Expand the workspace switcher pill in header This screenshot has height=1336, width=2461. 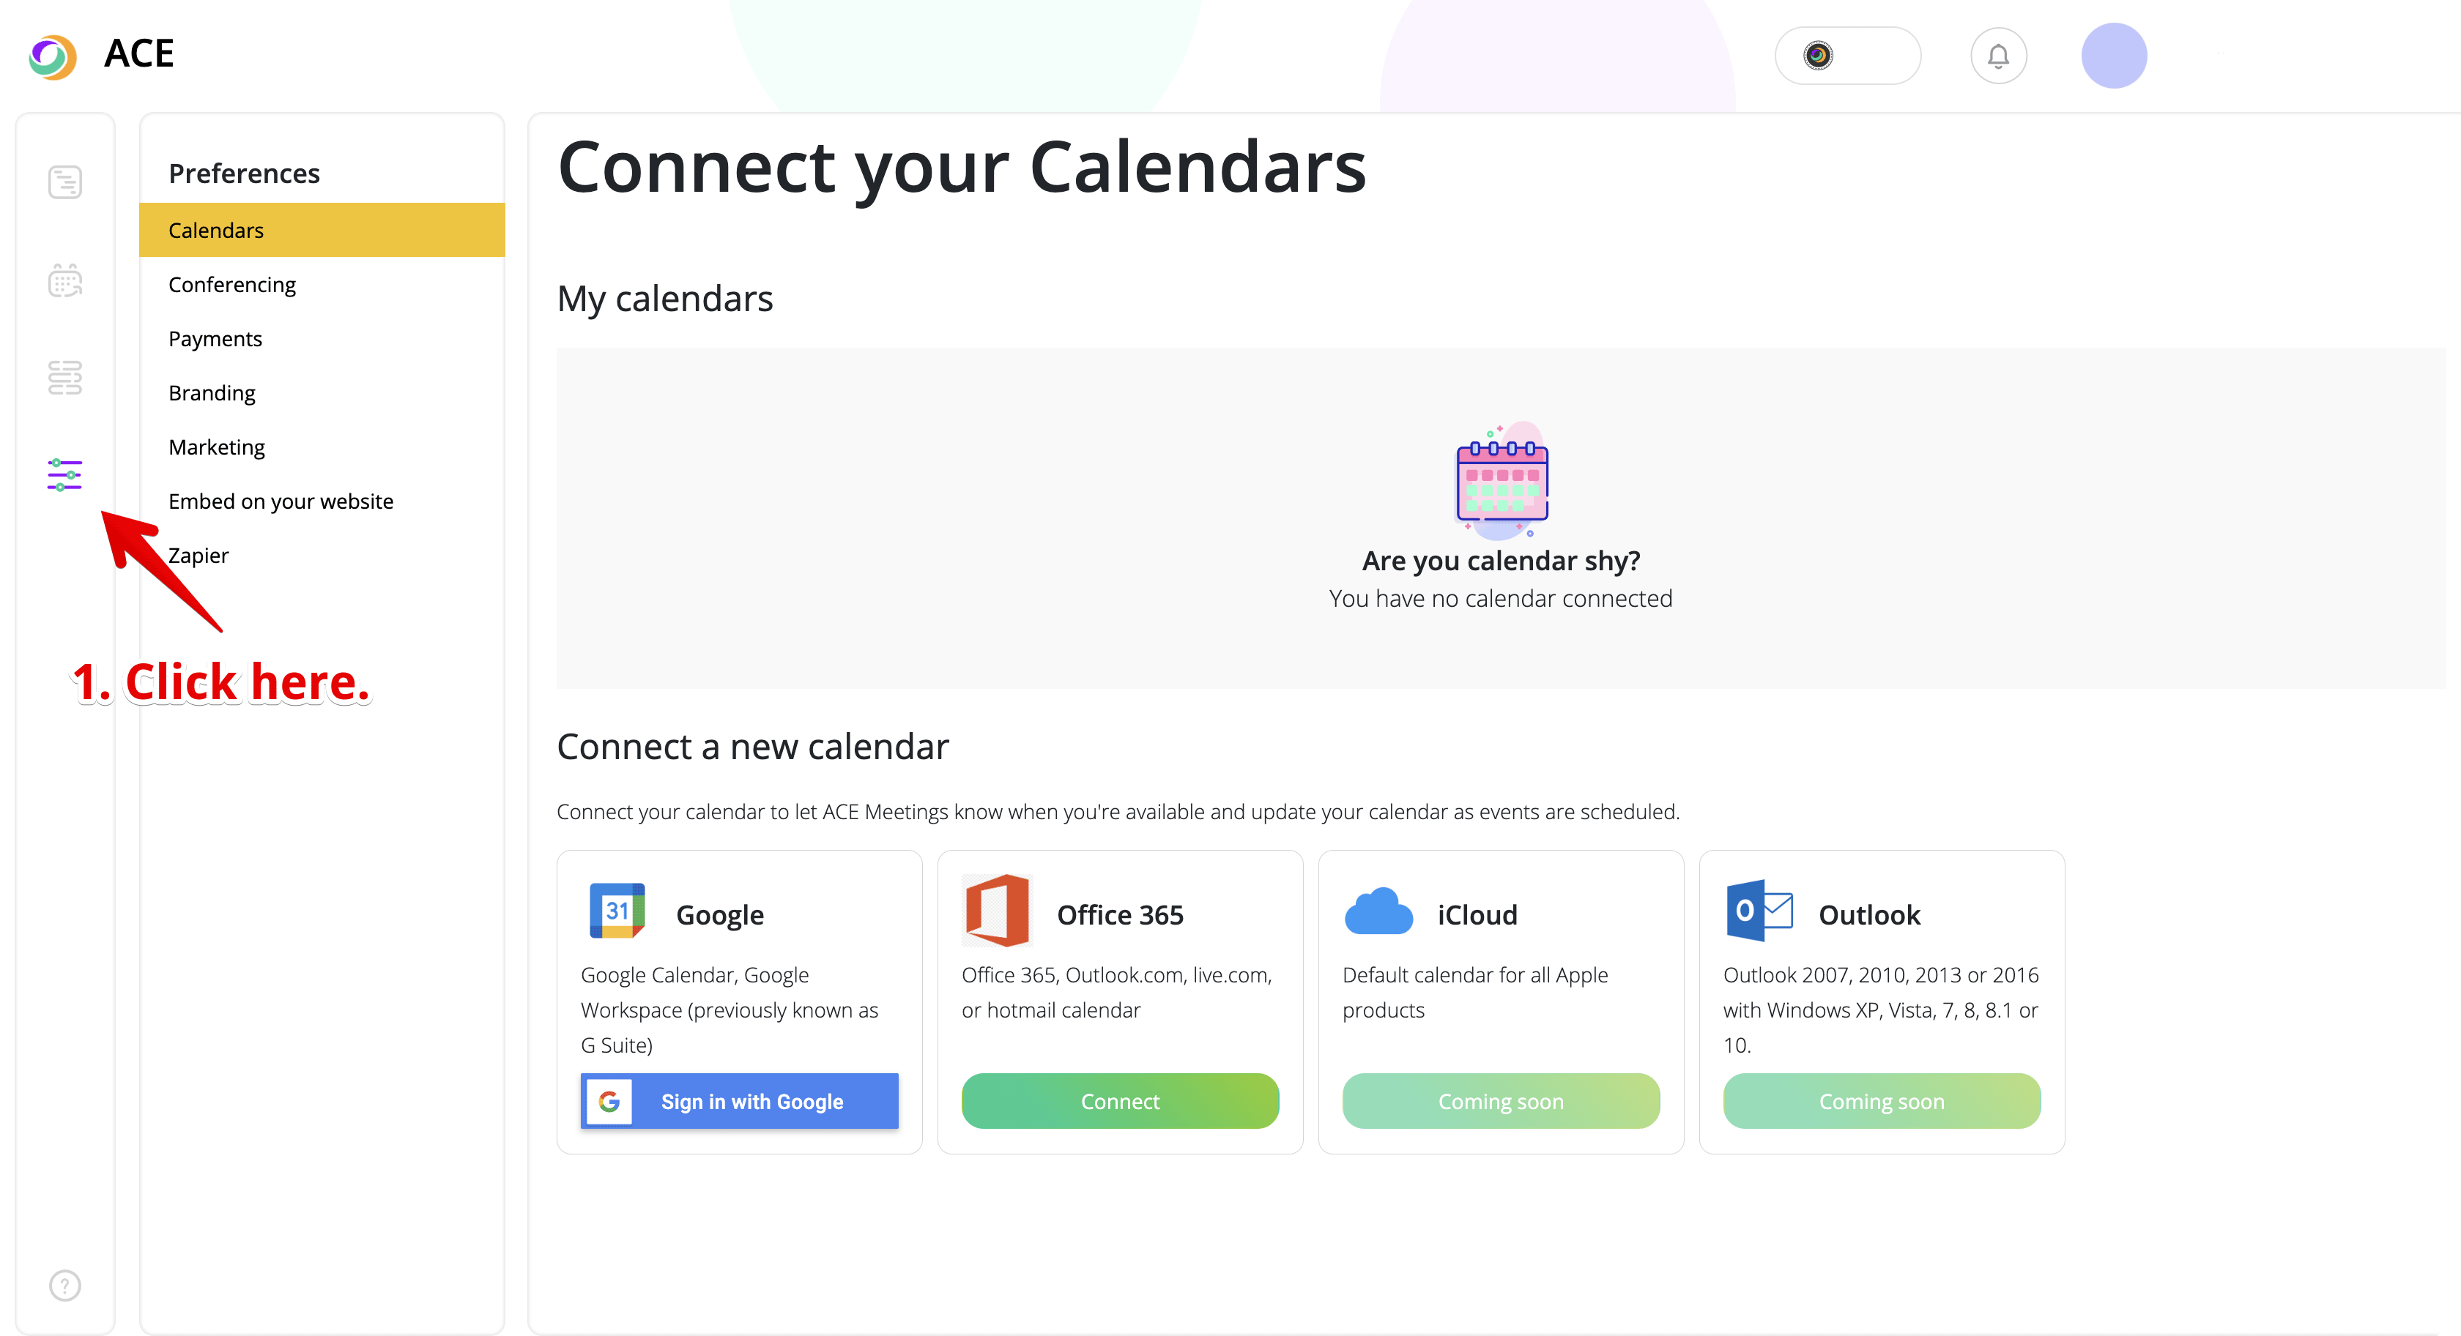(1846, 56)
